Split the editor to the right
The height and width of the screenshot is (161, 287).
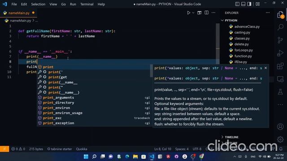[206, 13]
